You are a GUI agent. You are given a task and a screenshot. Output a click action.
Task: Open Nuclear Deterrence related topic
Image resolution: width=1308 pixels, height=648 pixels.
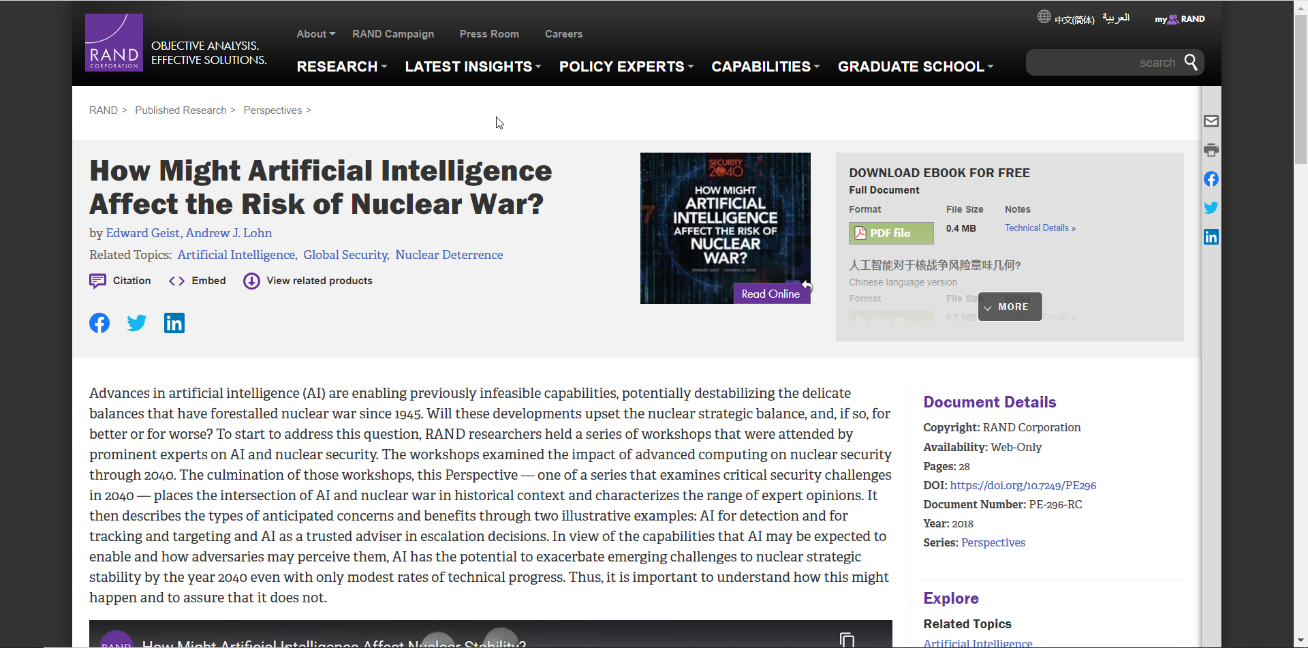(x=449, y=255)
